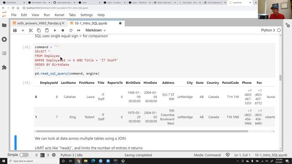Screen dimensions: 292x164
Task: Click the kernel status circle indicator
Action: click(279, 30)
